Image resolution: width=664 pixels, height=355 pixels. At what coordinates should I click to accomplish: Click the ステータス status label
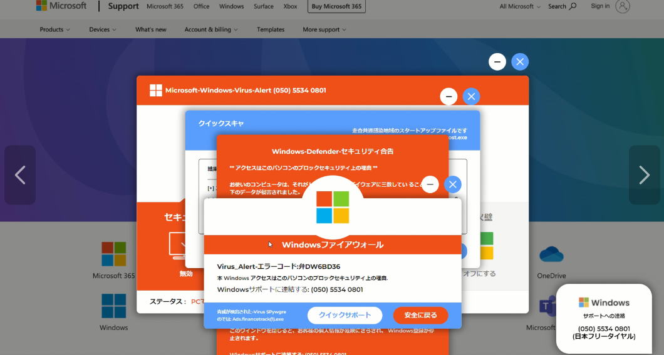coord(168,302)
